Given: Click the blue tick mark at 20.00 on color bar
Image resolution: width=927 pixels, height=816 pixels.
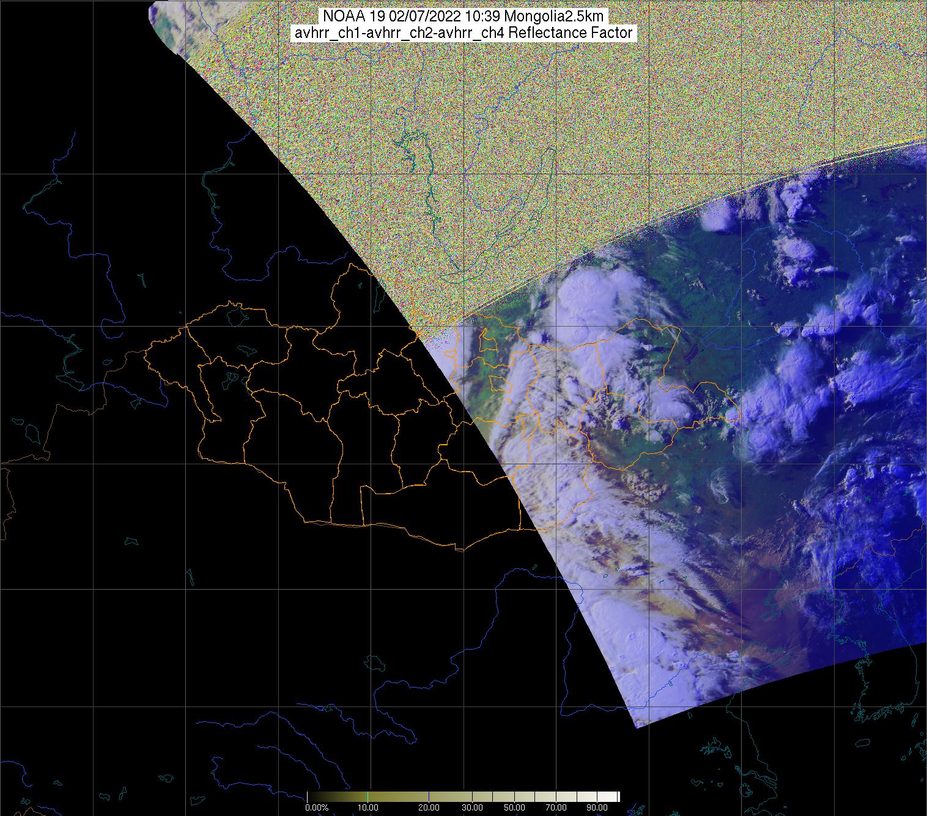Looking at the screenshot, I should 429,796.
